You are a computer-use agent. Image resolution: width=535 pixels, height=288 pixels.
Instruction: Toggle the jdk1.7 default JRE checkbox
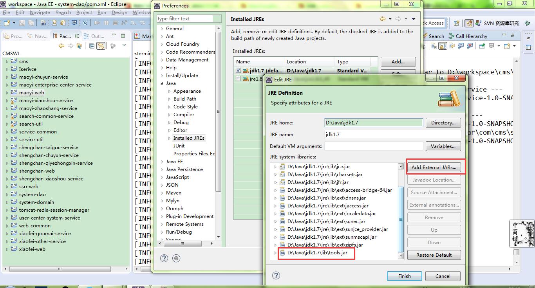(239, 70)
